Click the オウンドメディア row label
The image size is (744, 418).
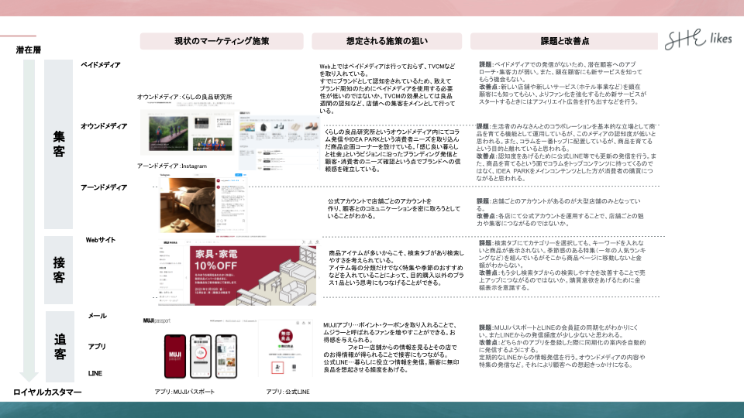[x=104, y=126]
